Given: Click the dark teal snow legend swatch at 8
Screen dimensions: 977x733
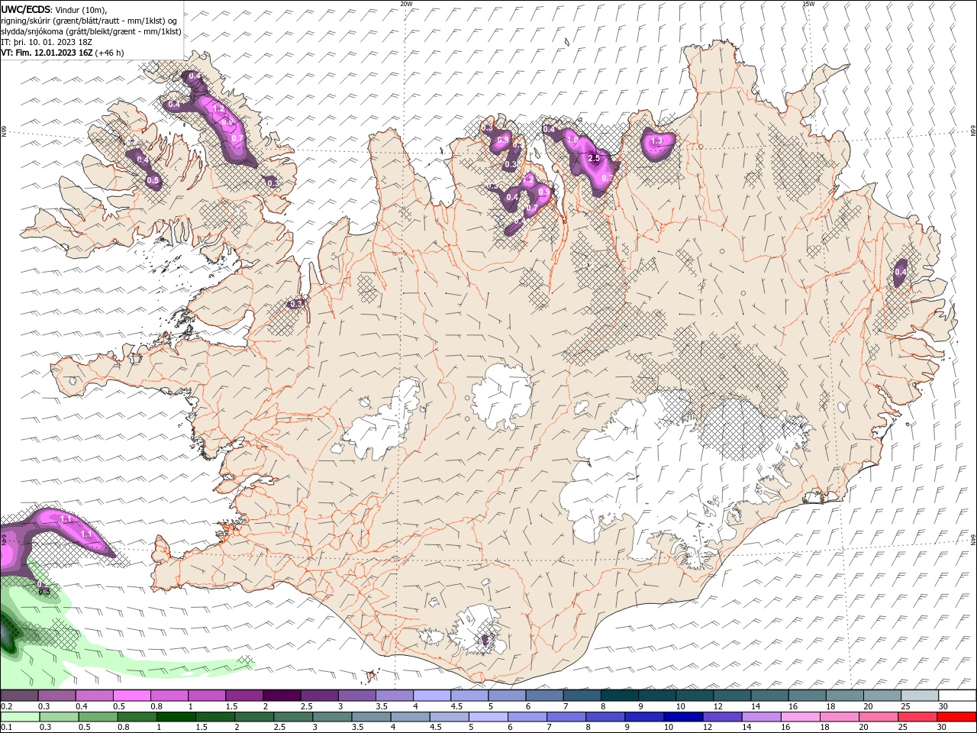Looking at the screenshot, I should (619, 696).
